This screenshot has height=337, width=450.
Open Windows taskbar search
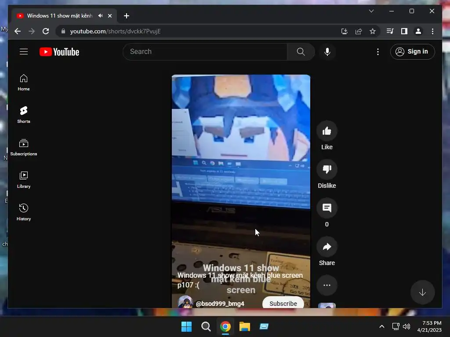tap(206, 326)
